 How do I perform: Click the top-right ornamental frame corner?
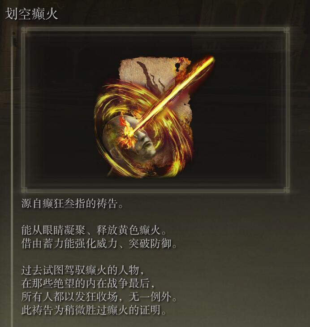pos(286,31)
